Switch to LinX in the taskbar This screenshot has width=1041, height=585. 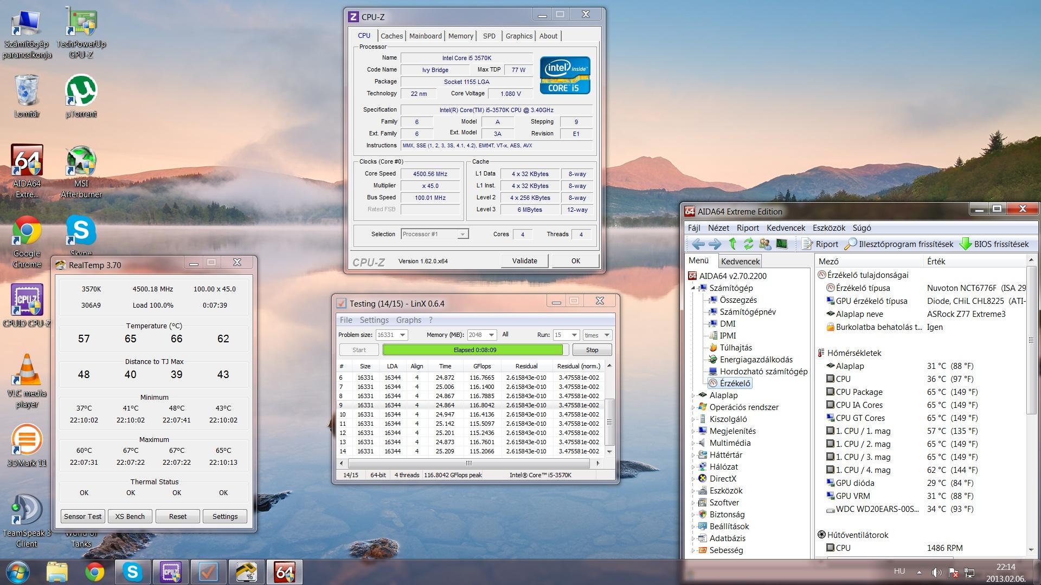pyautogui.click(x=209, y=572)
